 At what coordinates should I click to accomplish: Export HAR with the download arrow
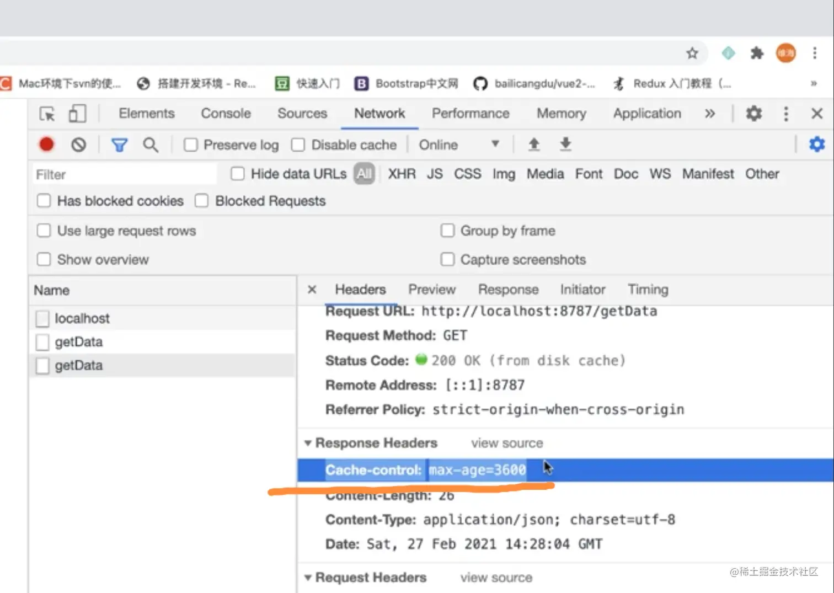coord(565,145)
